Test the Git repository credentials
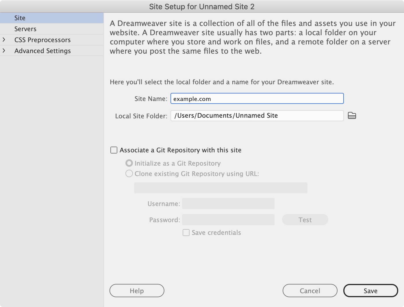The height and width of the screenshot is (307, 404). [x=305, y=220]
